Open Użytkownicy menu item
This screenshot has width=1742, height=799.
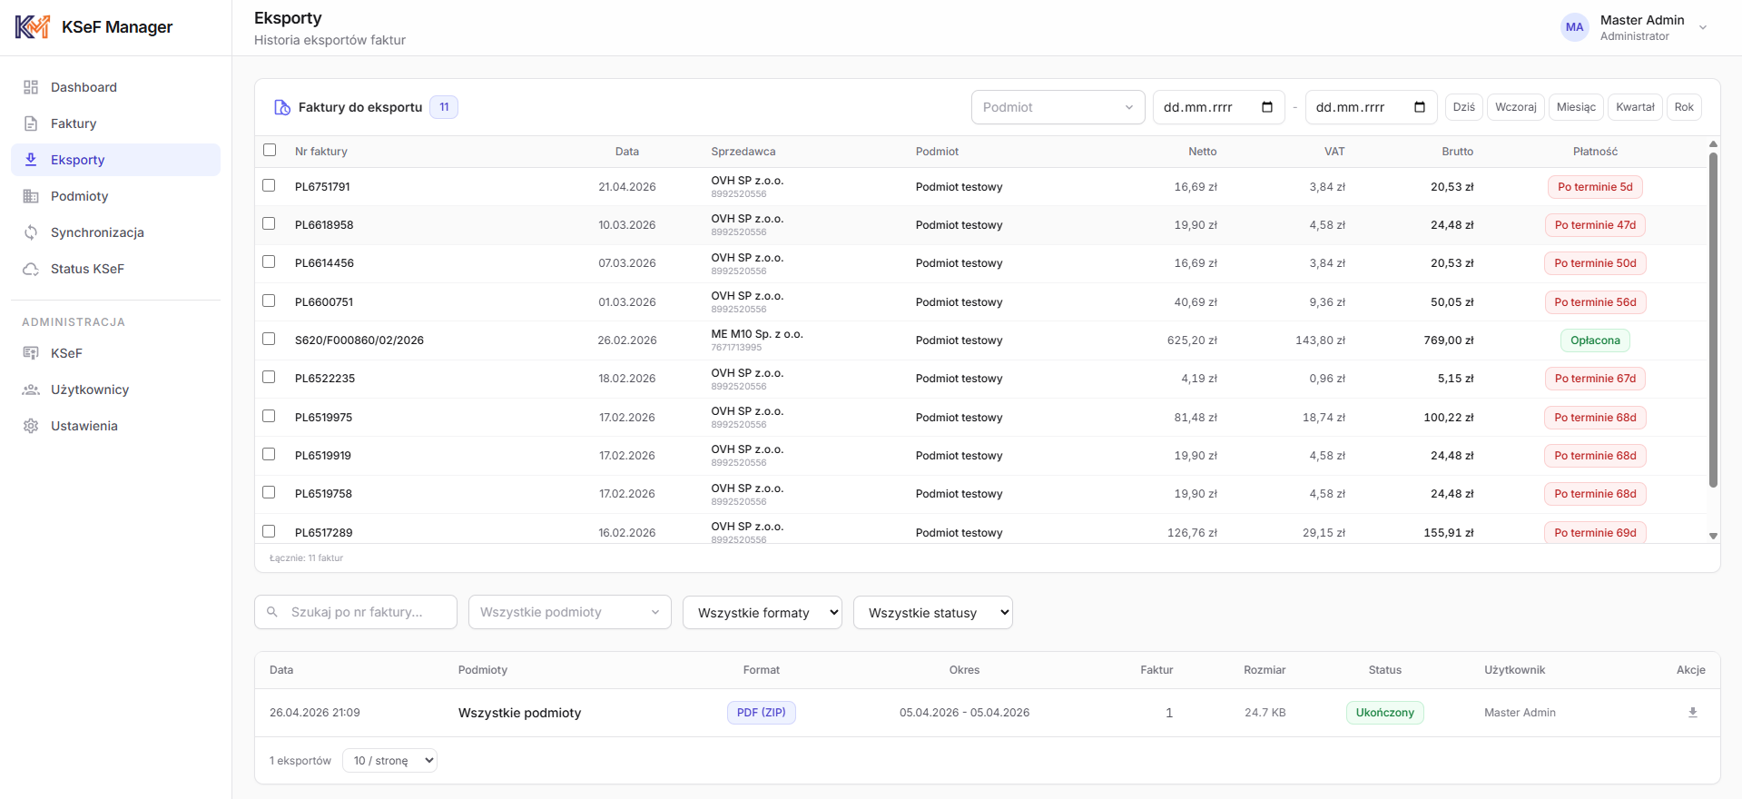pyautogui.click(x=115, y=390)
